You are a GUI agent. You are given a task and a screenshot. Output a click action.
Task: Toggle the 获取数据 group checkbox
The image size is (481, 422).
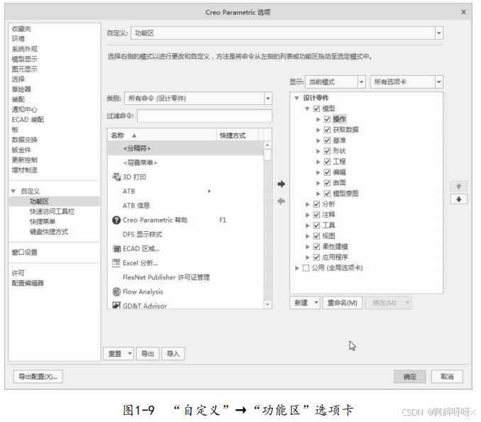[327, 130]
